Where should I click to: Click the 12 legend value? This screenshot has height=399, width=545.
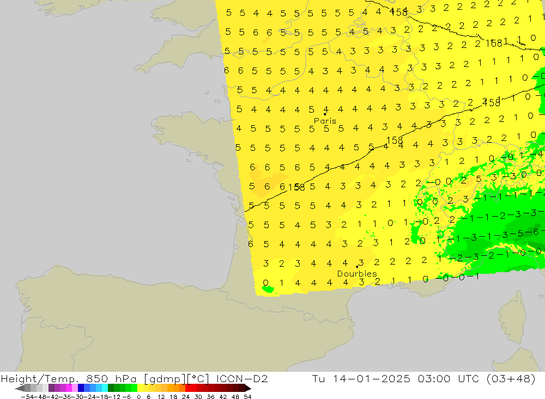coord(161,397)
